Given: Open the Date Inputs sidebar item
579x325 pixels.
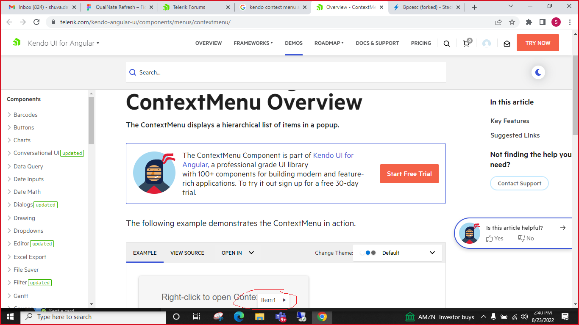Looking at the screenshot, I should (x=28, y=179).
